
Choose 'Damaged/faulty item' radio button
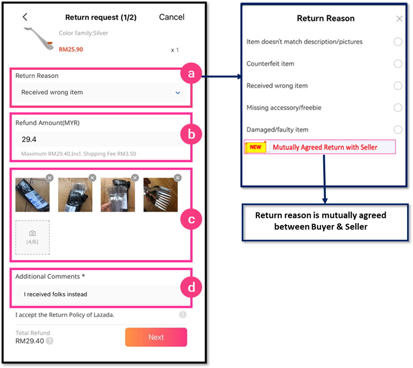(398, 129)
